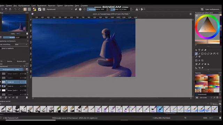Add a new layer with the plus button

1,98
